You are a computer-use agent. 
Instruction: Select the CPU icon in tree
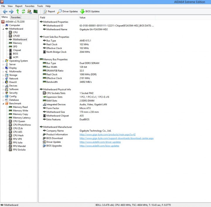click(10, 32)
